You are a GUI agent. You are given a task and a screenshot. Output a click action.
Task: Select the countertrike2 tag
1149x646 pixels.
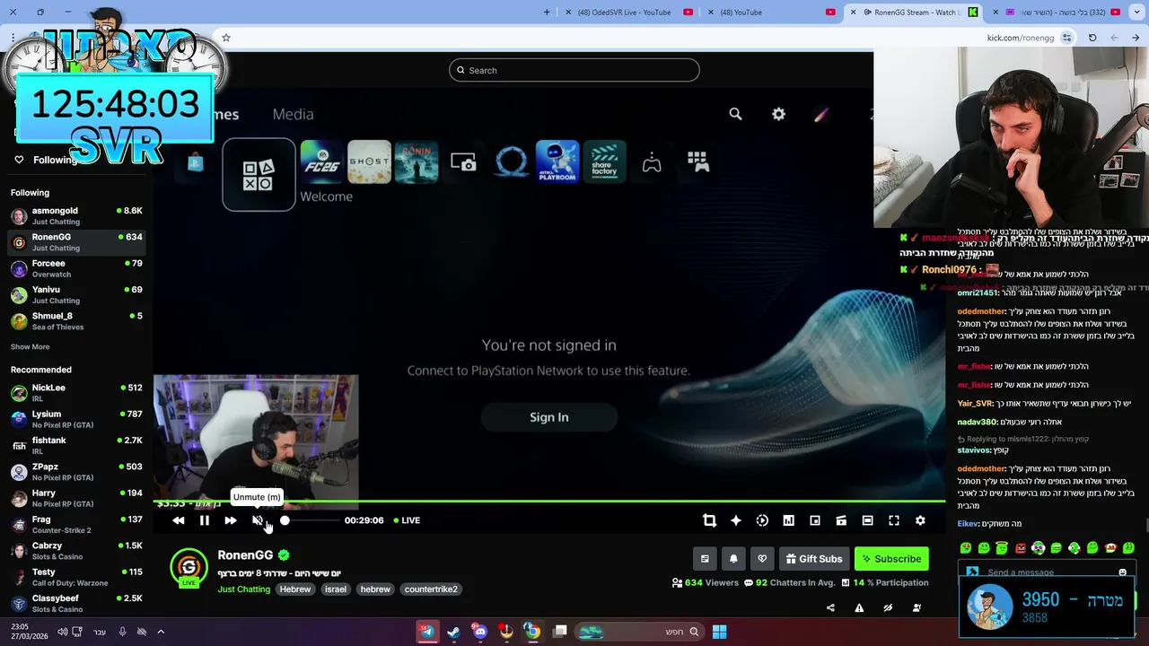point(431,589)
